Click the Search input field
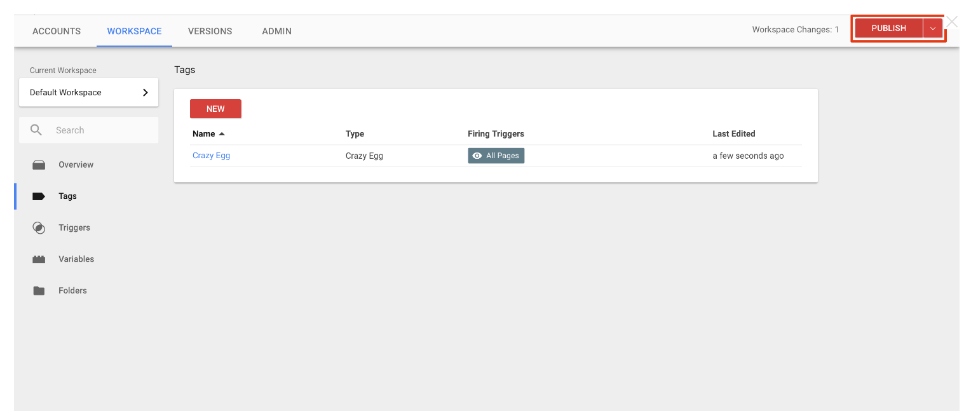The width and height of the screenshot is (964, 411). point(89,130)
